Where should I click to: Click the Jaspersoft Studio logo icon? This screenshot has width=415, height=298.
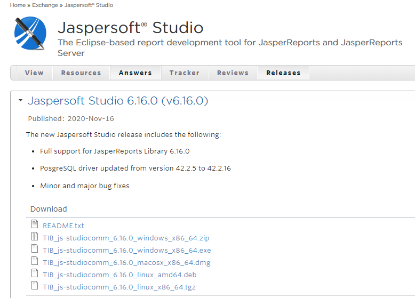[x=30, y=33]
